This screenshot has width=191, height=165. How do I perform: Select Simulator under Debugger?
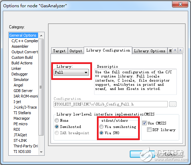click(x=21, y=80)
